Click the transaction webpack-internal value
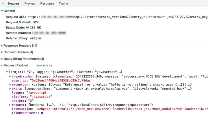This screenshot has width=208, height=116. coord(122,109)
